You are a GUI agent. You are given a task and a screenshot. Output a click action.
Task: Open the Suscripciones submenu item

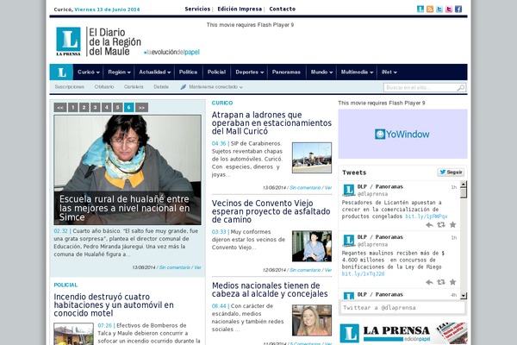[x=69, y=87]
